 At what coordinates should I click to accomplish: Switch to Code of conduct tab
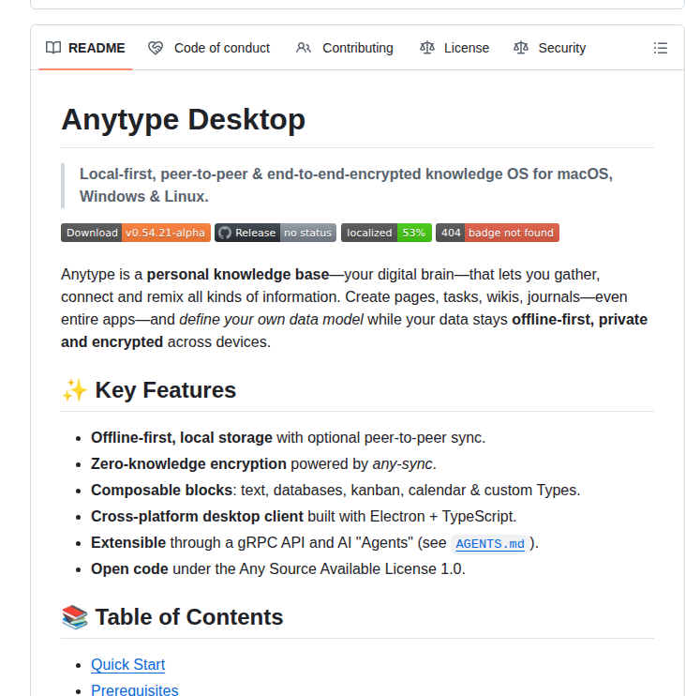click(209, 48)
